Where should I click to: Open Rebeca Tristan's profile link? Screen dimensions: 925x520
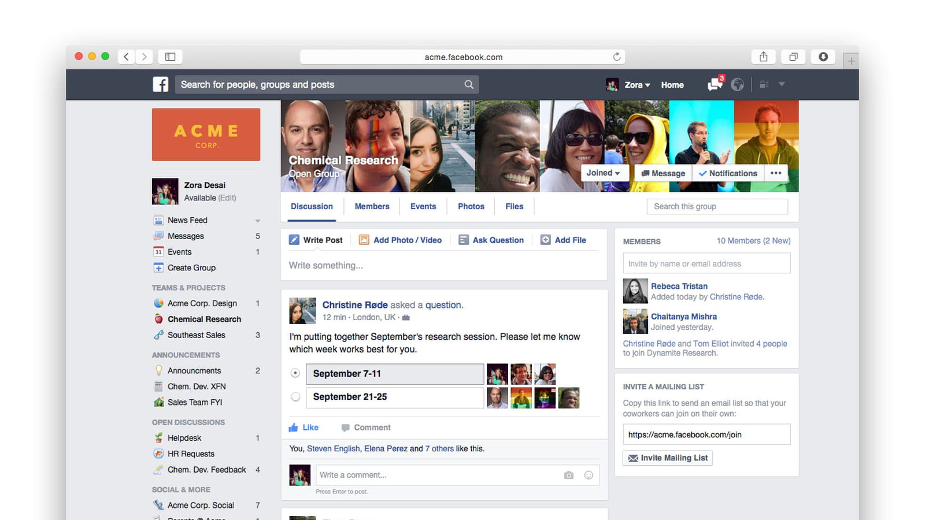679,286
